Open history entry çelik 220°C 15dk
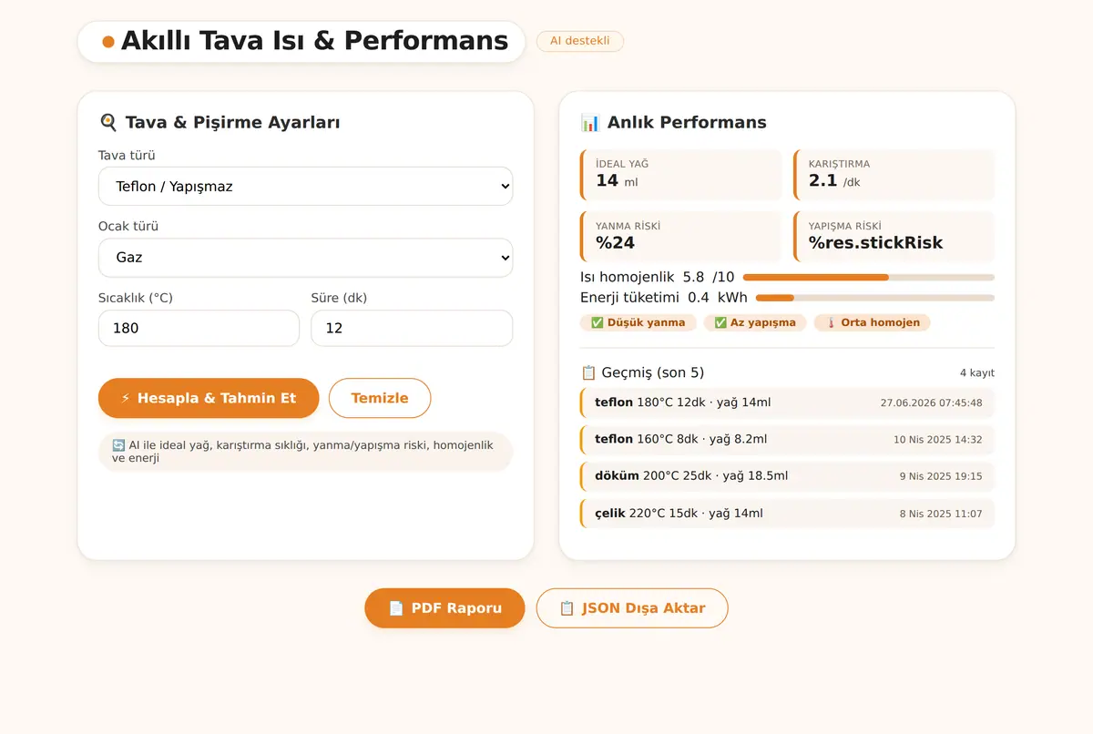Image resolution: width=1093 pixels, height=734 pixels. tap(787, 514)
